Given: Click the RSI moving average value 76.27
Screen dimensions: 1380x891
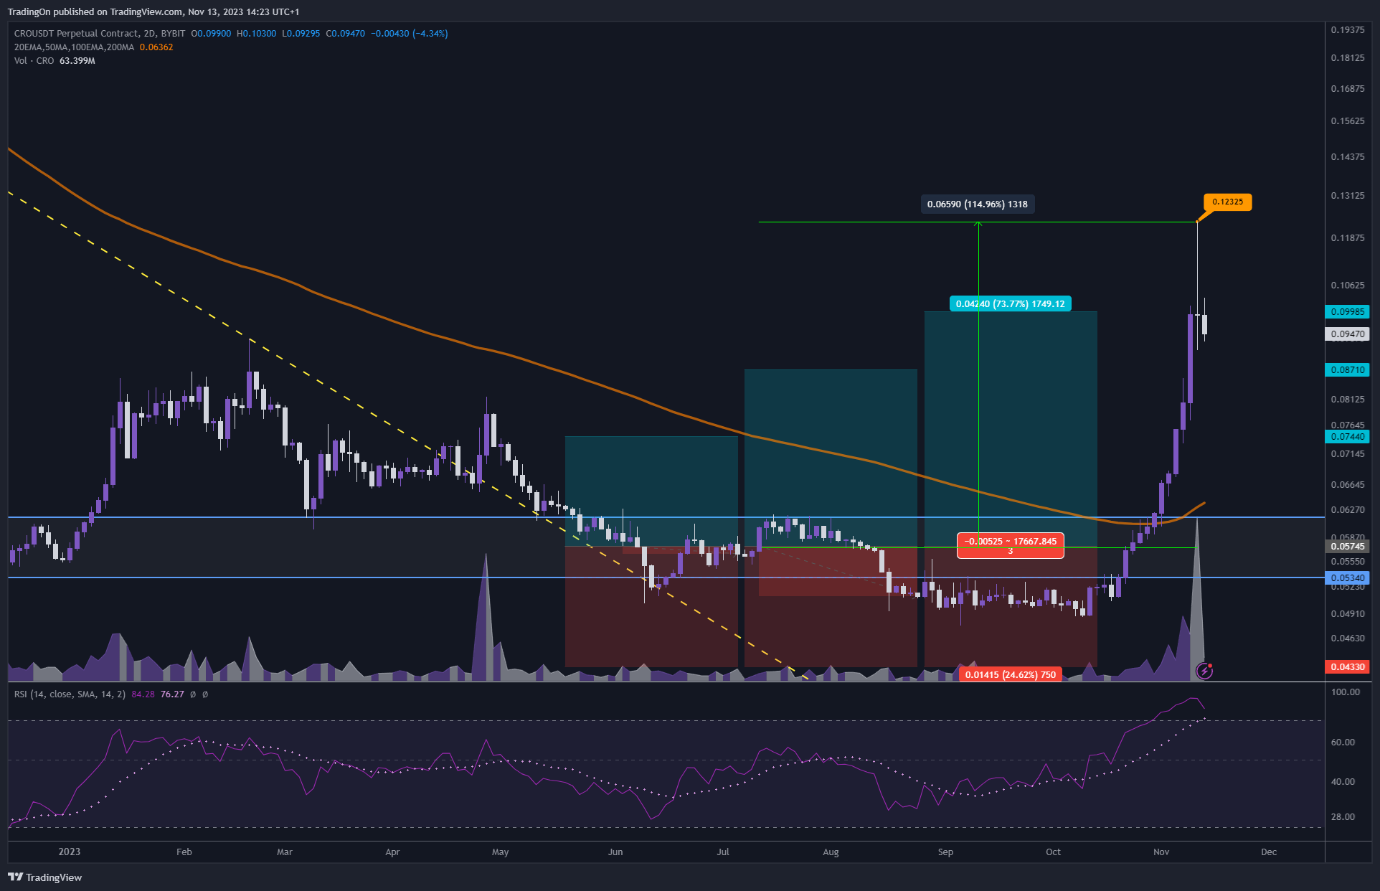Looking at the screenshot, I should 172,694.
